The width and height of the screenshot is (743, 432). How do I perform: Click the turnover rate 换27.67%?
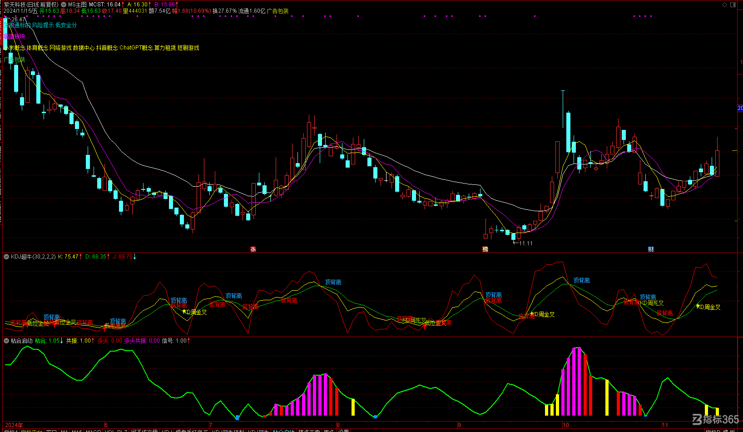[224, 11]
